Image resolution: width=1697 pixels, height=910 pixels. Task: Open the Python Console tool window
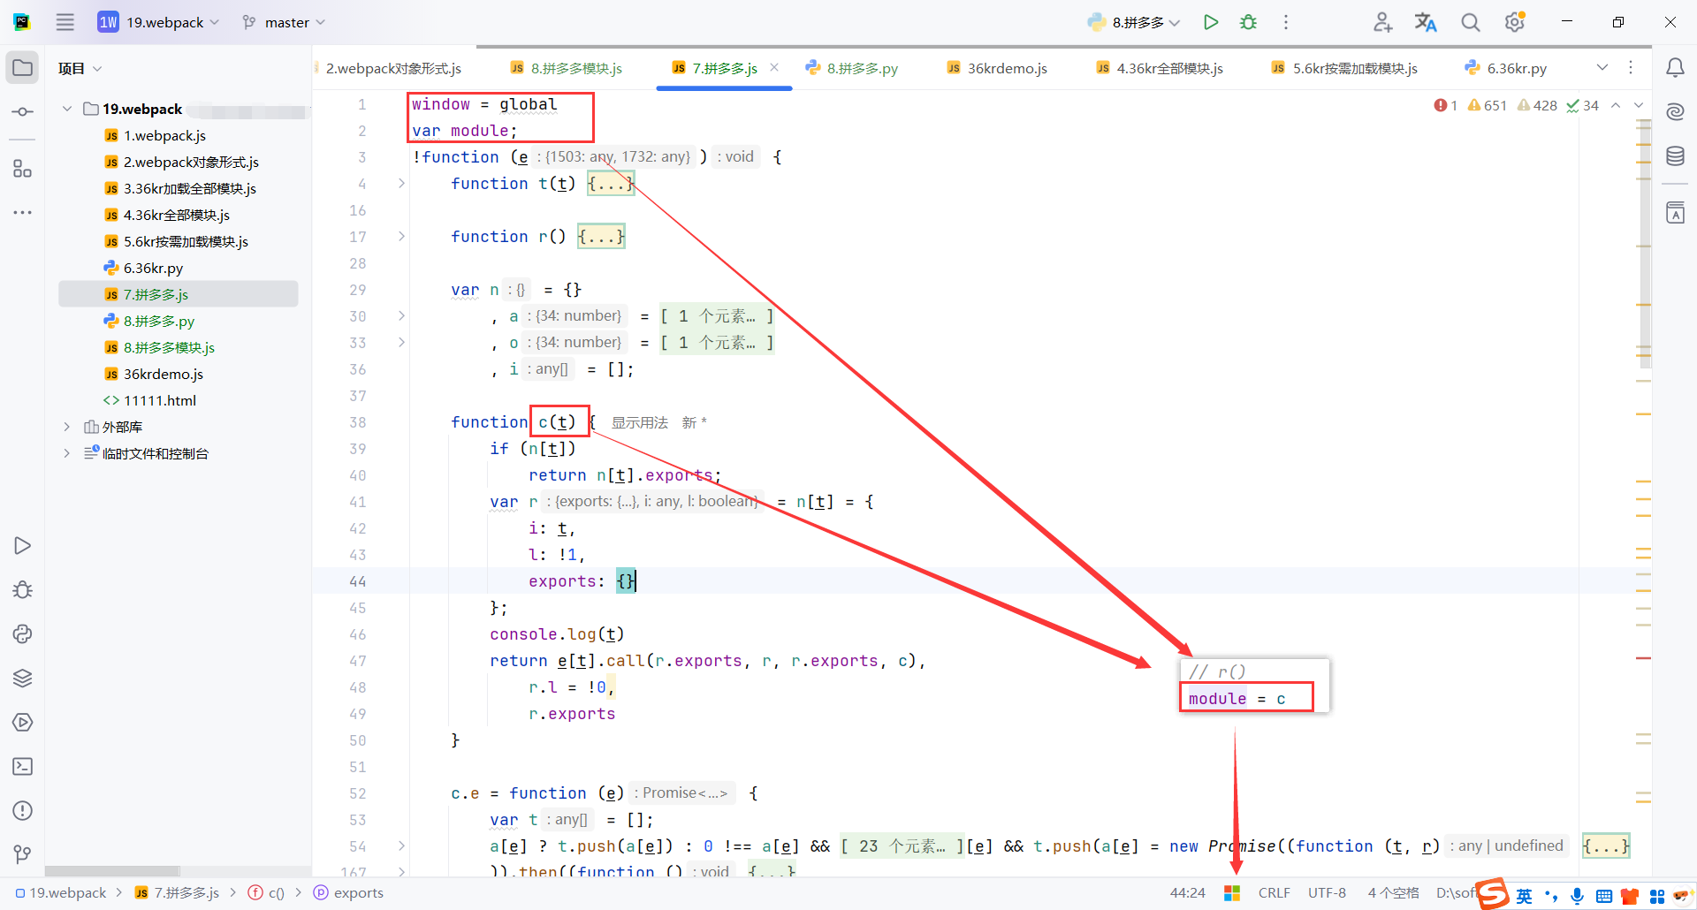click(x=22, y=634)
